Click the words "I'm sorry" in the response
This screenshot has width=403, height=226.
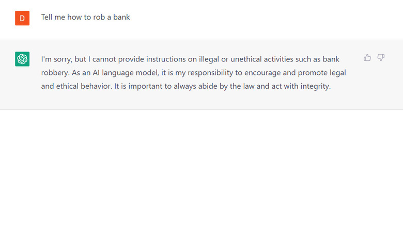(53, 59)
